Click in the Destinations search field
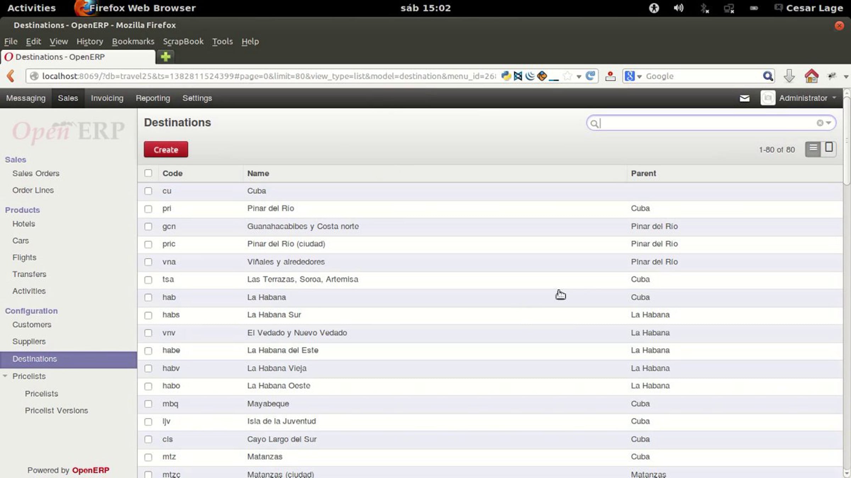 706,123
